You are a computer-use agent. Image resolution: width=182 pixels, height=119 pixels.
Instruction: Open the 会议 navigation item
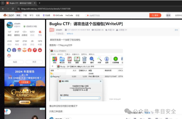[x=77, y=15]
